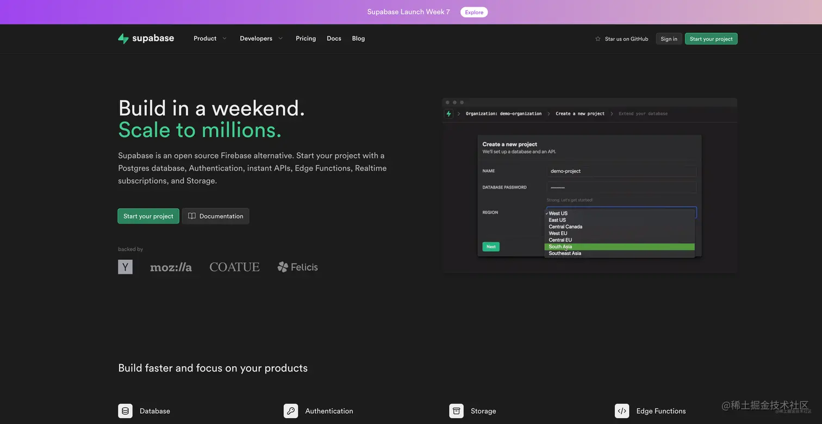Select Central EU region option
Viewport: 822px width, 424px height.
click(x=620, y=240)
